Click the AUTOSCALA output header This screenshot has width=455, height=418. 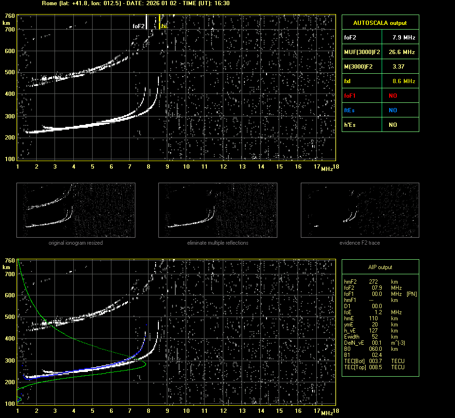[380, 23]
